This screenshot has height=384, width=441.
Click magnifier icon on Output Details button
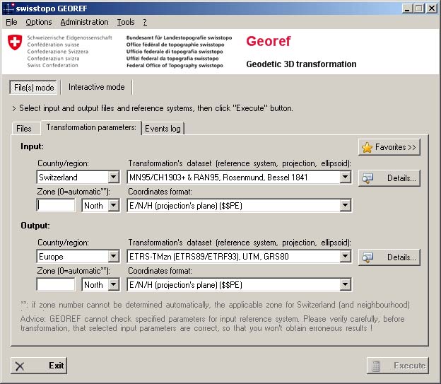367,257
